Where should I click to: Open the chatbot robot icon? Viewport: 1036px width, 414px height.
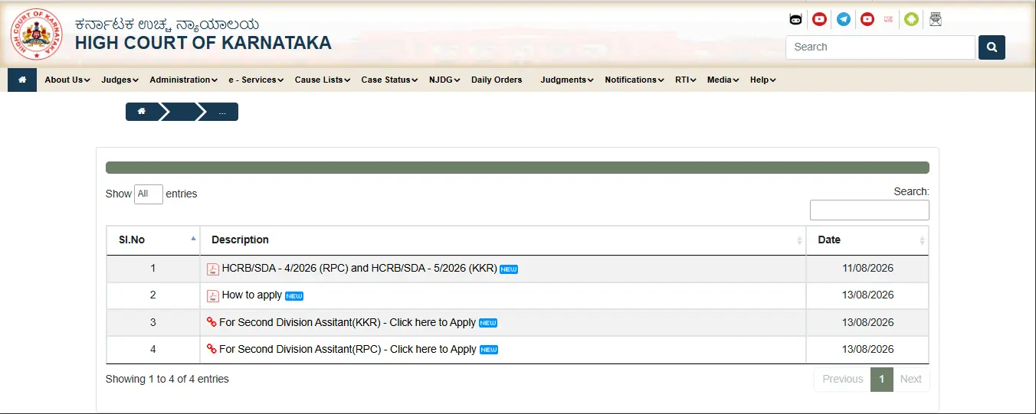tap(795, 19)
